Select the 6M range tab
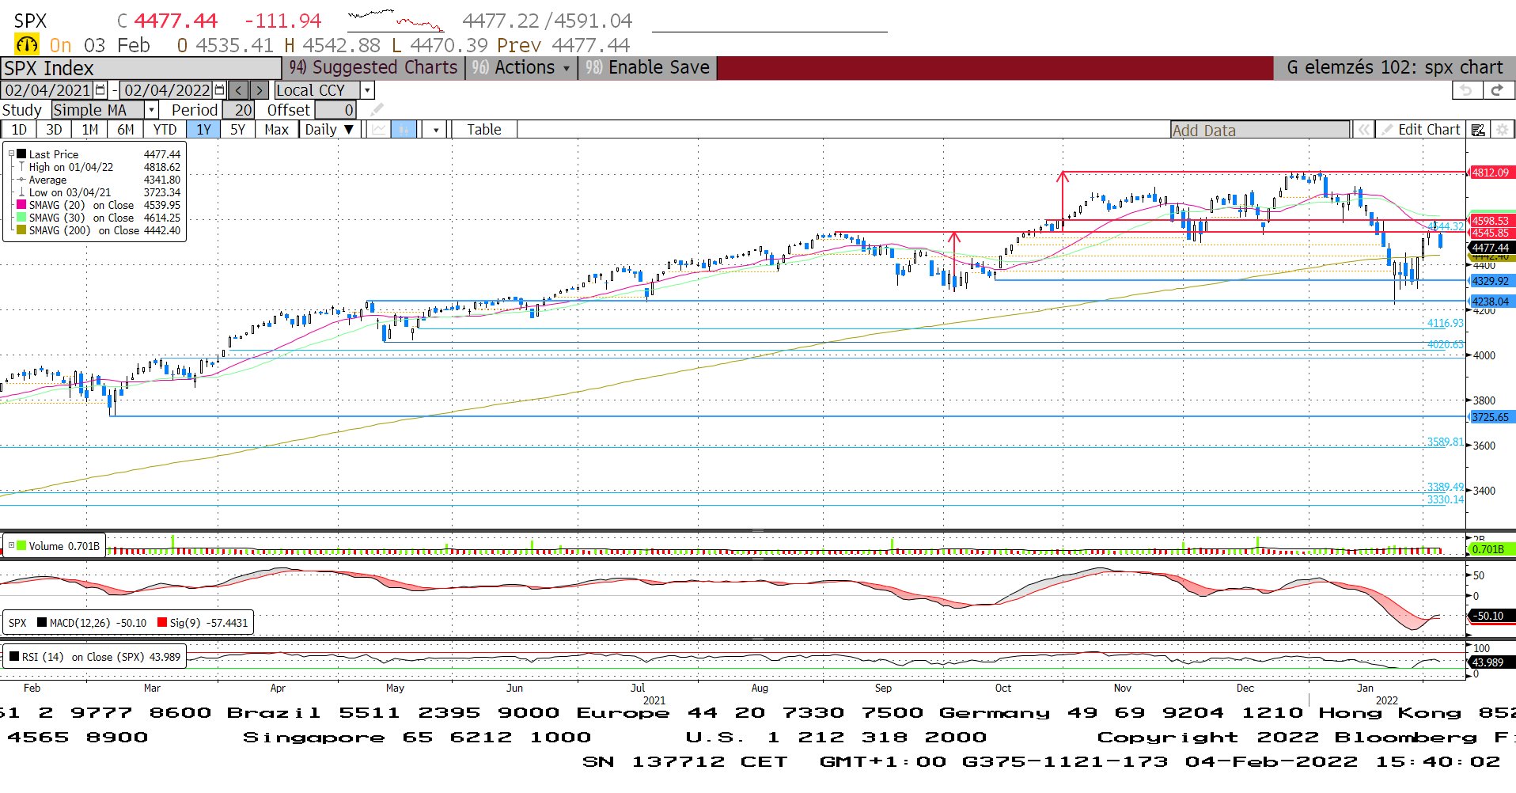Viewport: 1516px width, 793px height. (126, 130)
